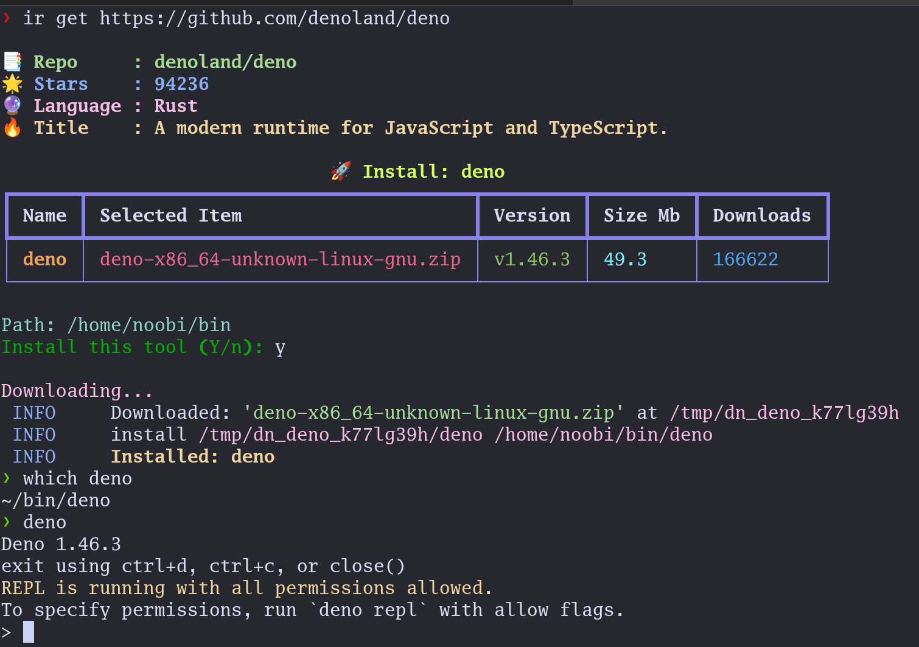Select the 166622 downloads count
This screenshot has width=919, height=647.
point(745,259)
